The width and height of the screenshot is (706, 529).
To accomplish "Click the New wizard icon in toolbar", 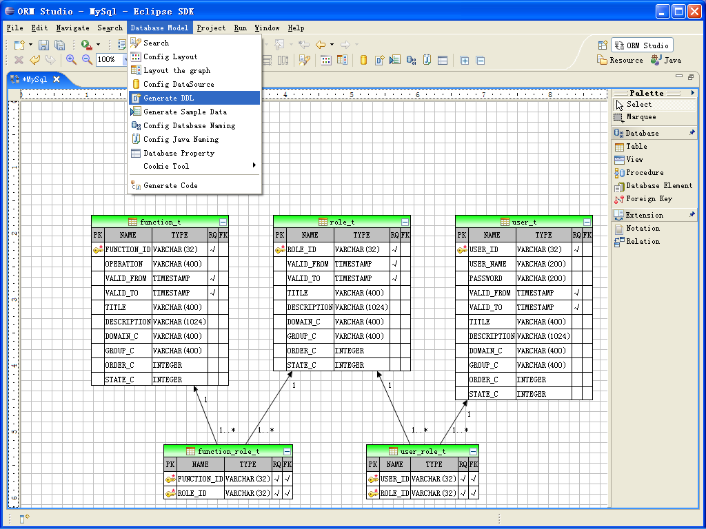I will [19, 45].
